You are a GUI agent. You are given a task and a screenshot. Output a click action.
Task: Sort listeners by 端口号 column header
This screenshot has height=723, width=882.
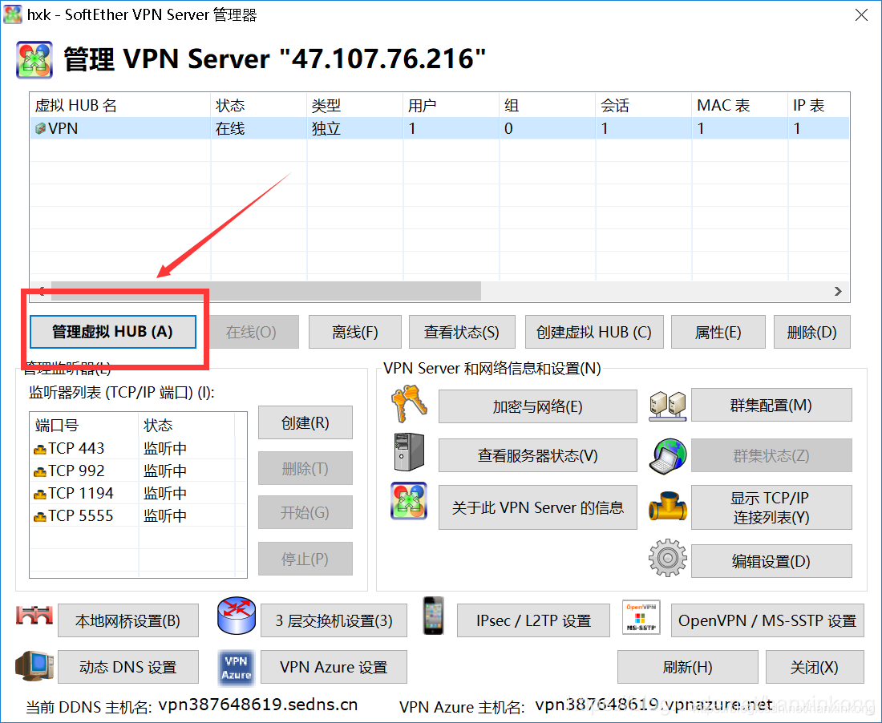click(x=84, y=425)
